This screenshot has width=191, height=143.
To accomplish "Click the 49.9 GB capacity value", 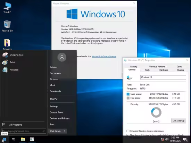I will (x=176, y=104).
